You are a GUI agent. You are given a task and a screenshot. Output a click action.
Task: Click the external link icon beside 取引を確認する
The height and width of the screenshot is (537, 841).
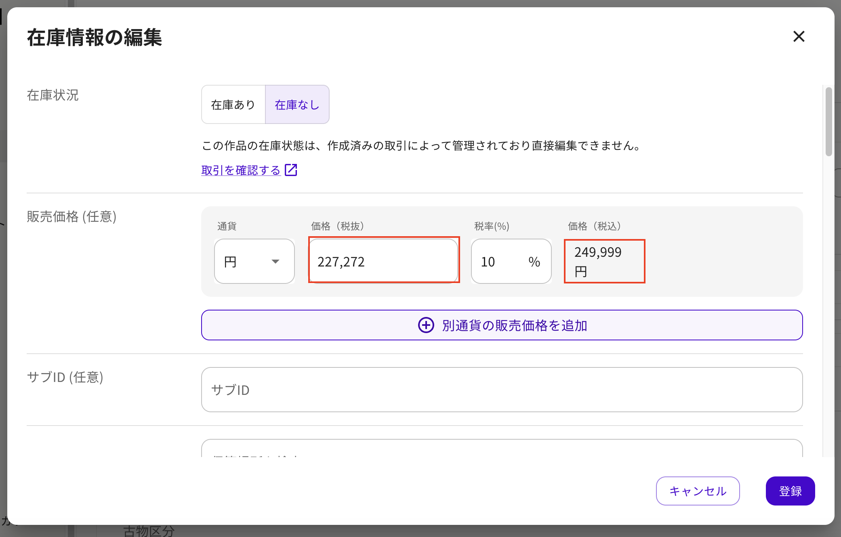pyautogui.click(x=291, y=170)
